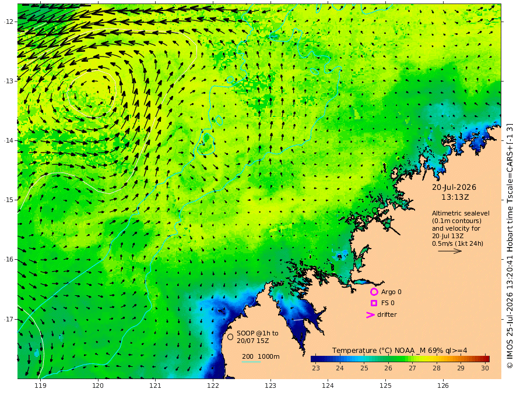Click the magenta FS square legend marker
The width and height of the screenshot is (513, 396).
pos(374,303)
